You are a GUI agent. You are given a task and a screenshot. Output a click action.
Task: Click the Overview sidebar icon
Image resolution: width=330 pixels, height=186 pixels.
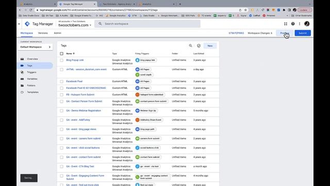click(22, 59)
